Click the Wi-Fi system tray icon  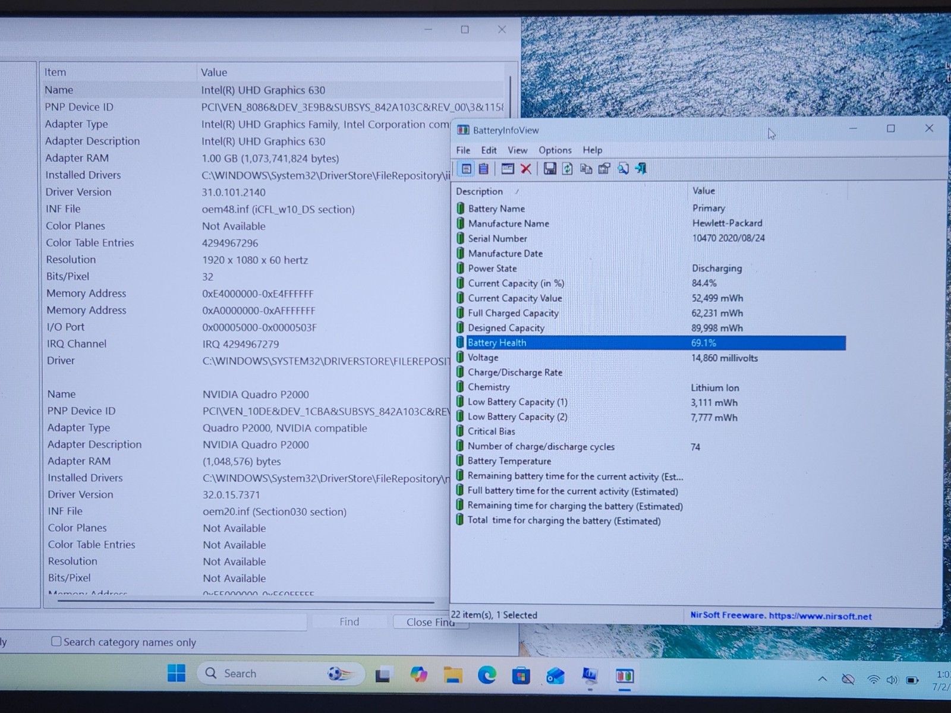coord(873,680)
